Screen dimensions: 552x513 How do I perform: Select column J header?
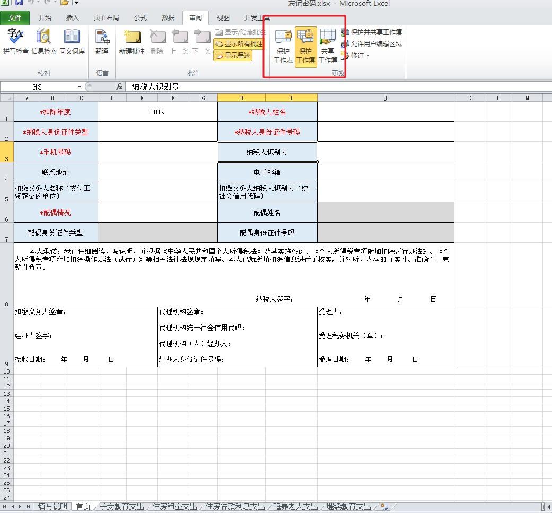click(x=385, y=98)
